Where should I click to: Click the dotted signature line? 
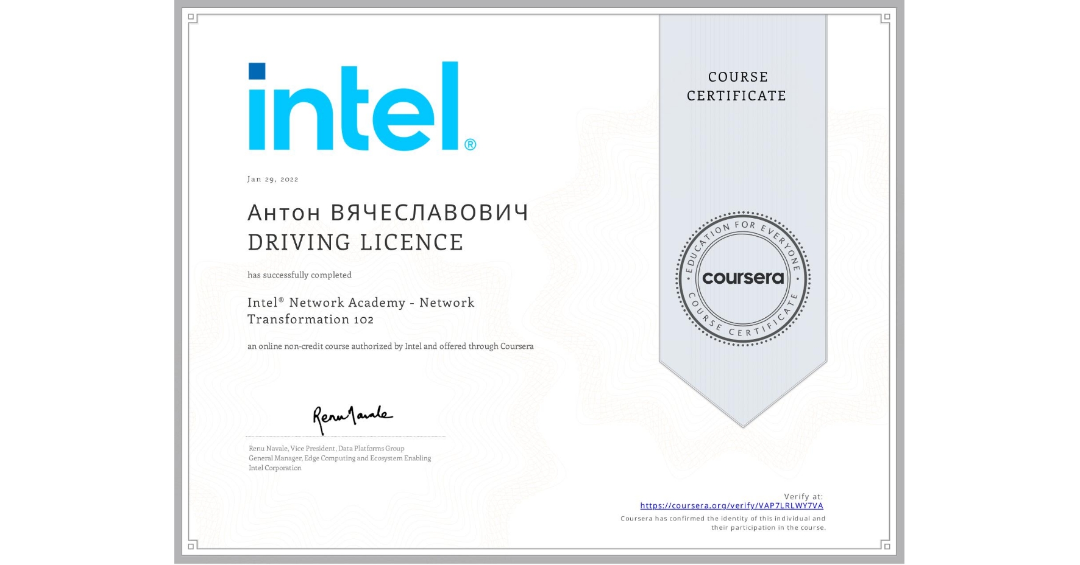click(x=344, y=435)
